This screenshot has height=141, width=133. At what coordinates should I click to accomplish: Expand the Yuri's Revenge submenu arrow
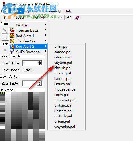pos(46,51)
